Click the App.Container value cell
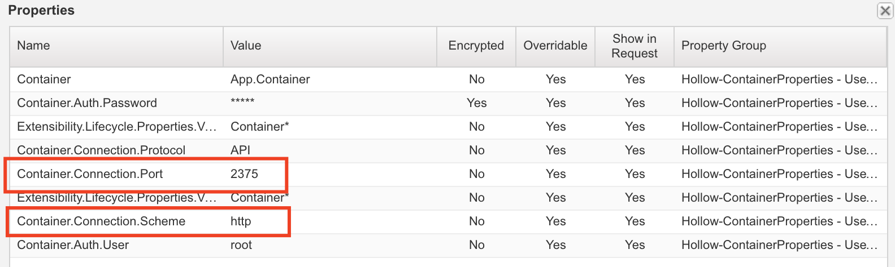 (270, 79)
